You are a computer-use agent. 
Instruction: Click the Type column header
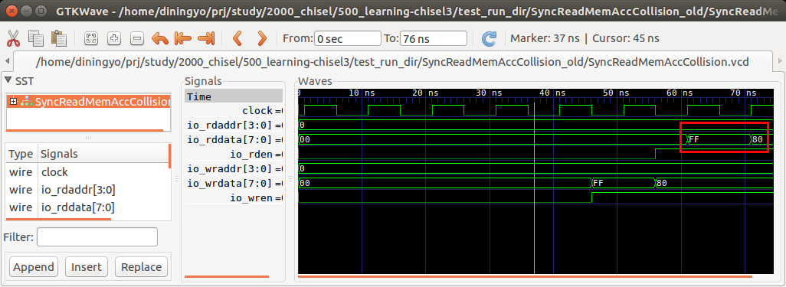[21, 154]
